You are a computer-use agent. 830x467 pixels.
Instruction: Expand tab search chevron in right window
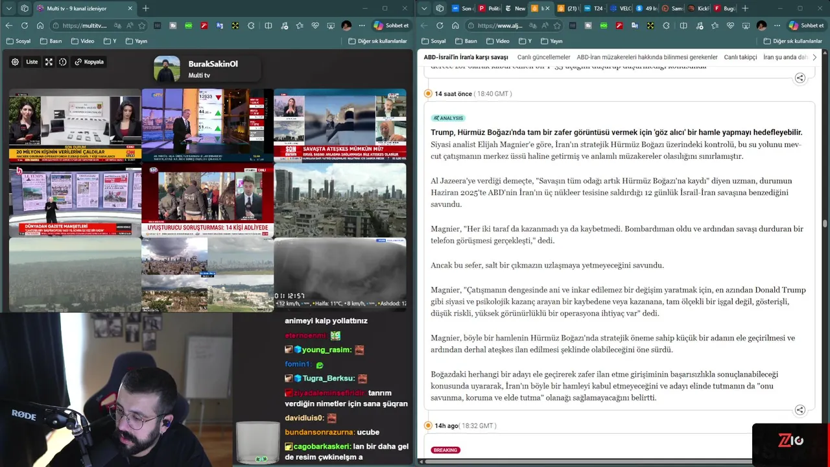coord(424,8)
